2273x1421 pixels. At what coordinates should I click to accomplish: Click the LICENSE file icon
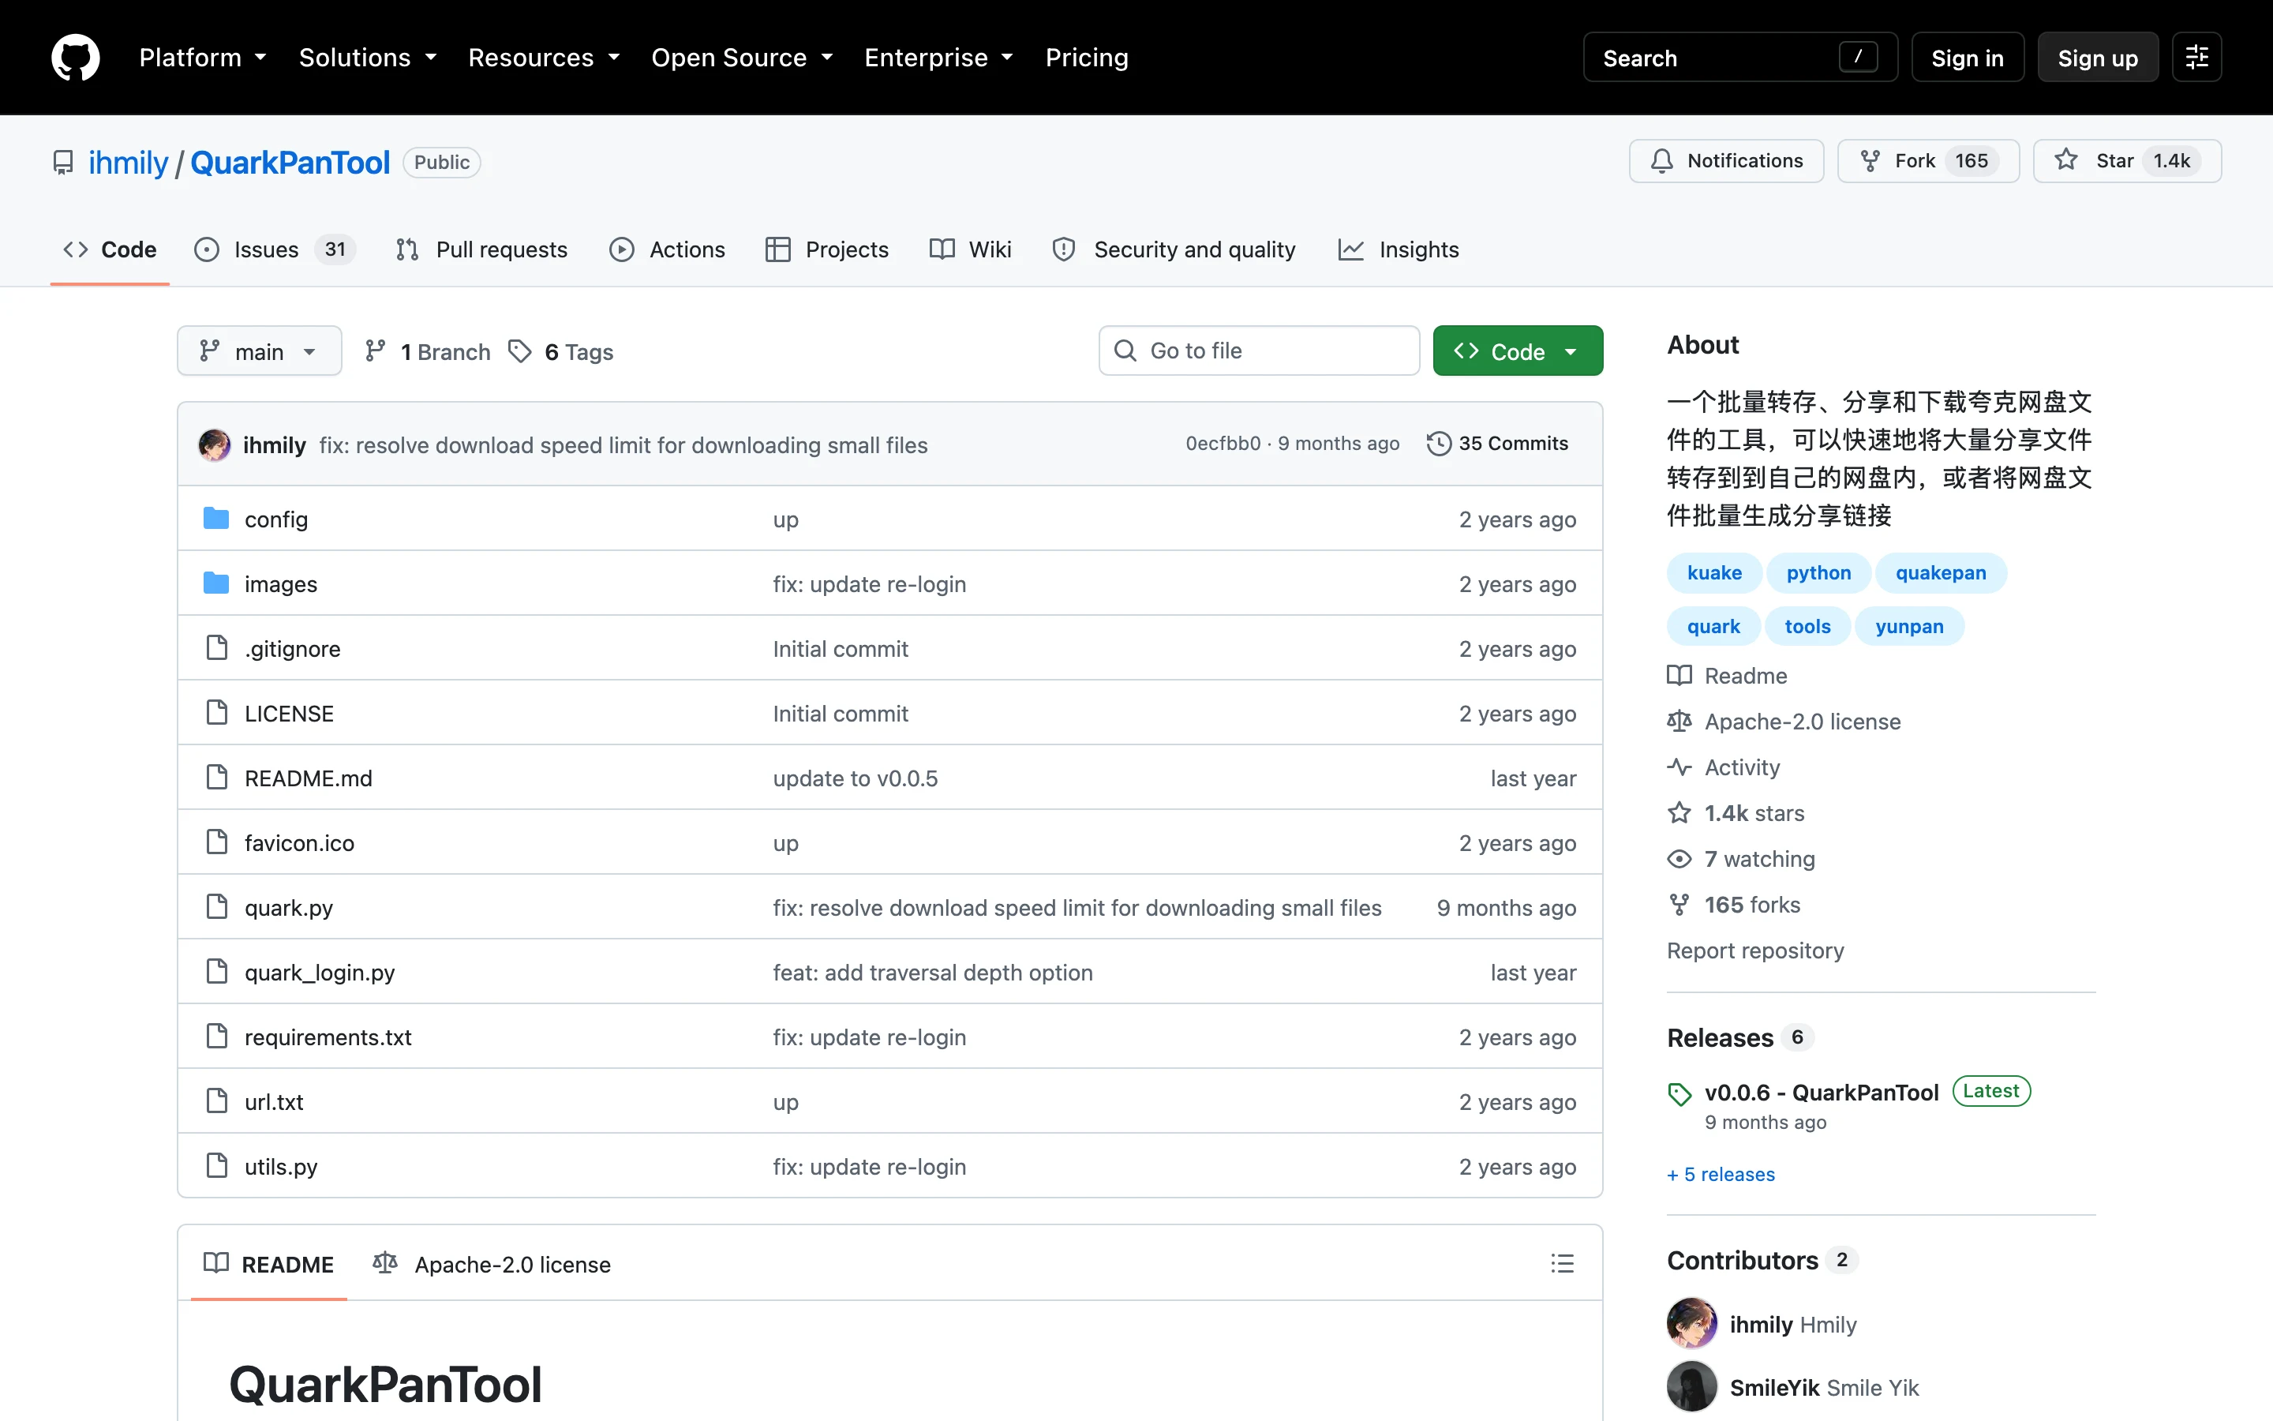[x=216, y=714]
